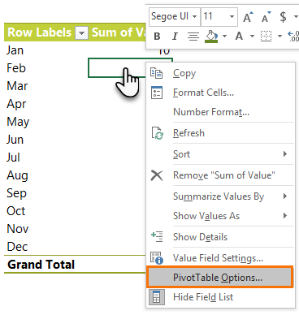
Task: Expand the Summarize Values By submenu
Action: [220, 196]
